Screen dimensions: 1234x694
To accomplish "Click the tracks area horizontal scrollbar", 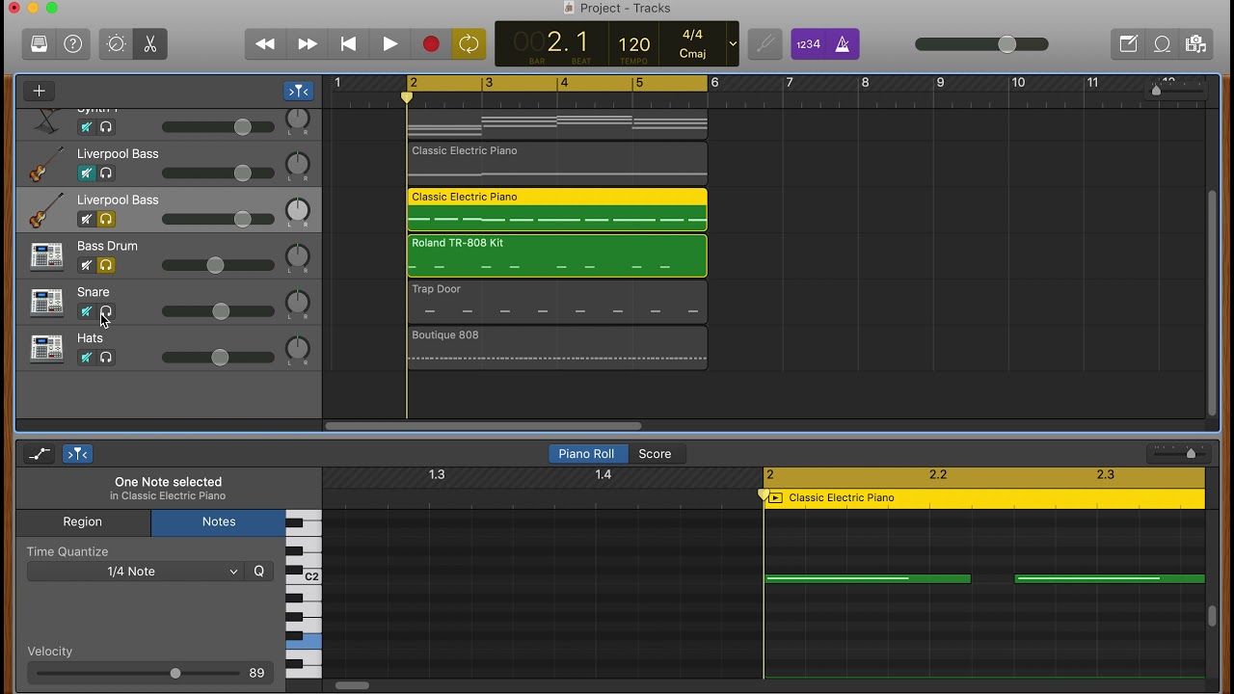I will (x=483, y=426).
